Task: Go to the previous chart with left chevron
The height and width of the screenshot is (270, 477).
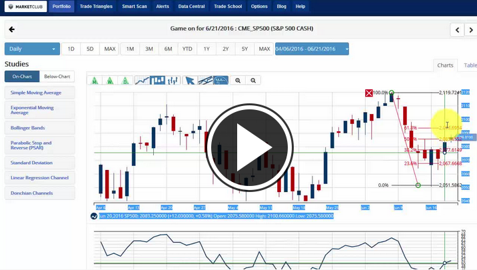Action: [x=457, y=30]
